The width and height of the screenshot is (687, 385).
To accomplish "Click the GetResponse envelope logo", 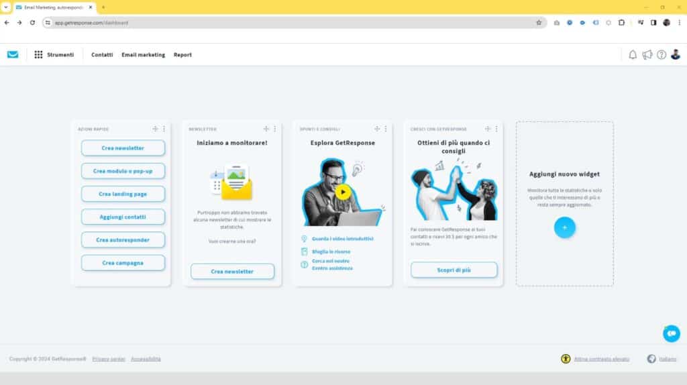I will coord(13,55).
